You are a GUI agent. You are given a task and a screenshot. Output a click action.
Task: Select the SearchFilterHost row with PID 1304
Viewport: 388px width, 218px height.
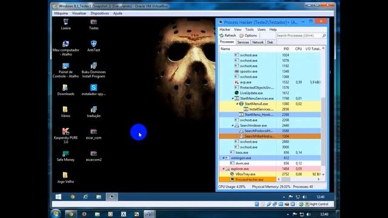coord(270,136)
